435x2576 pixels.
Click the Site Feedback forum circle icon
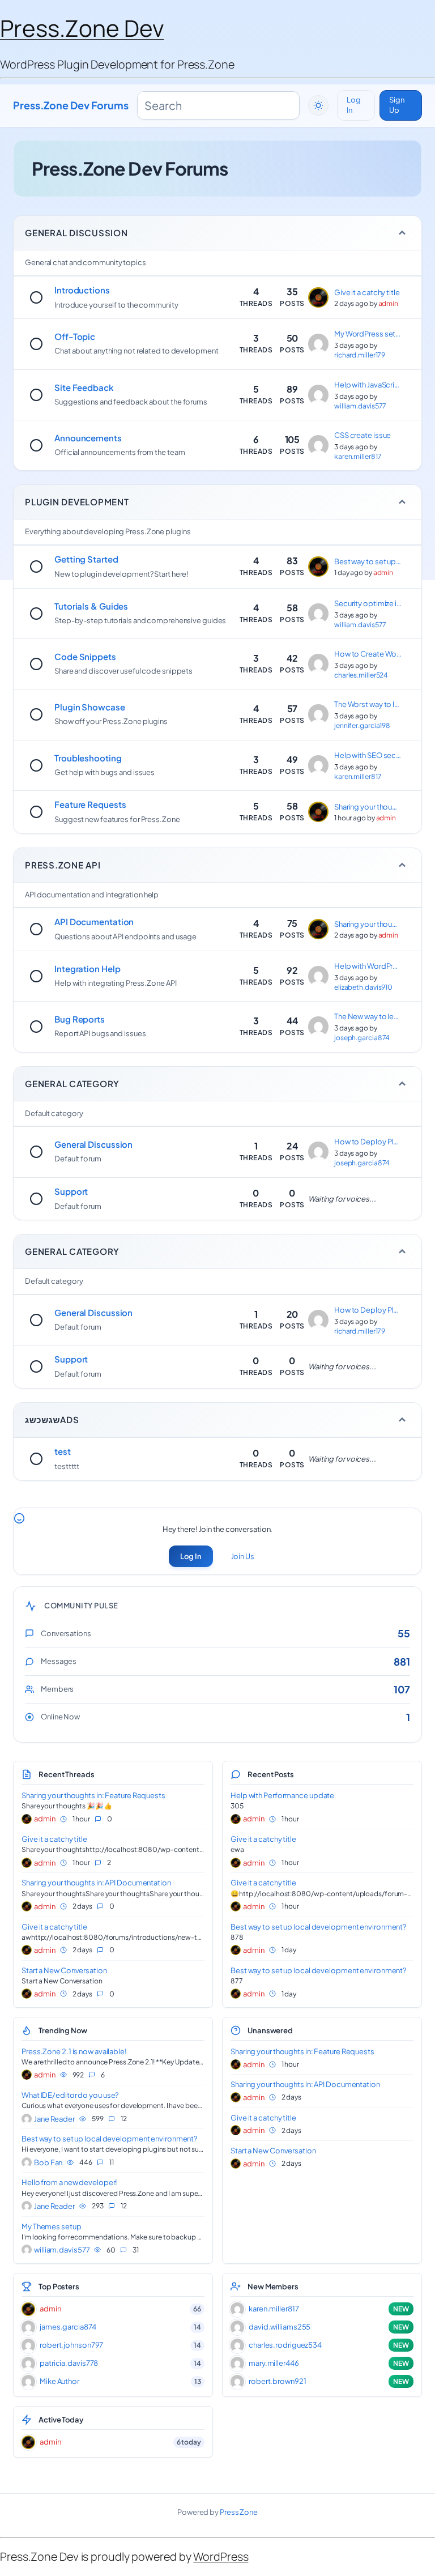point(36,394)
